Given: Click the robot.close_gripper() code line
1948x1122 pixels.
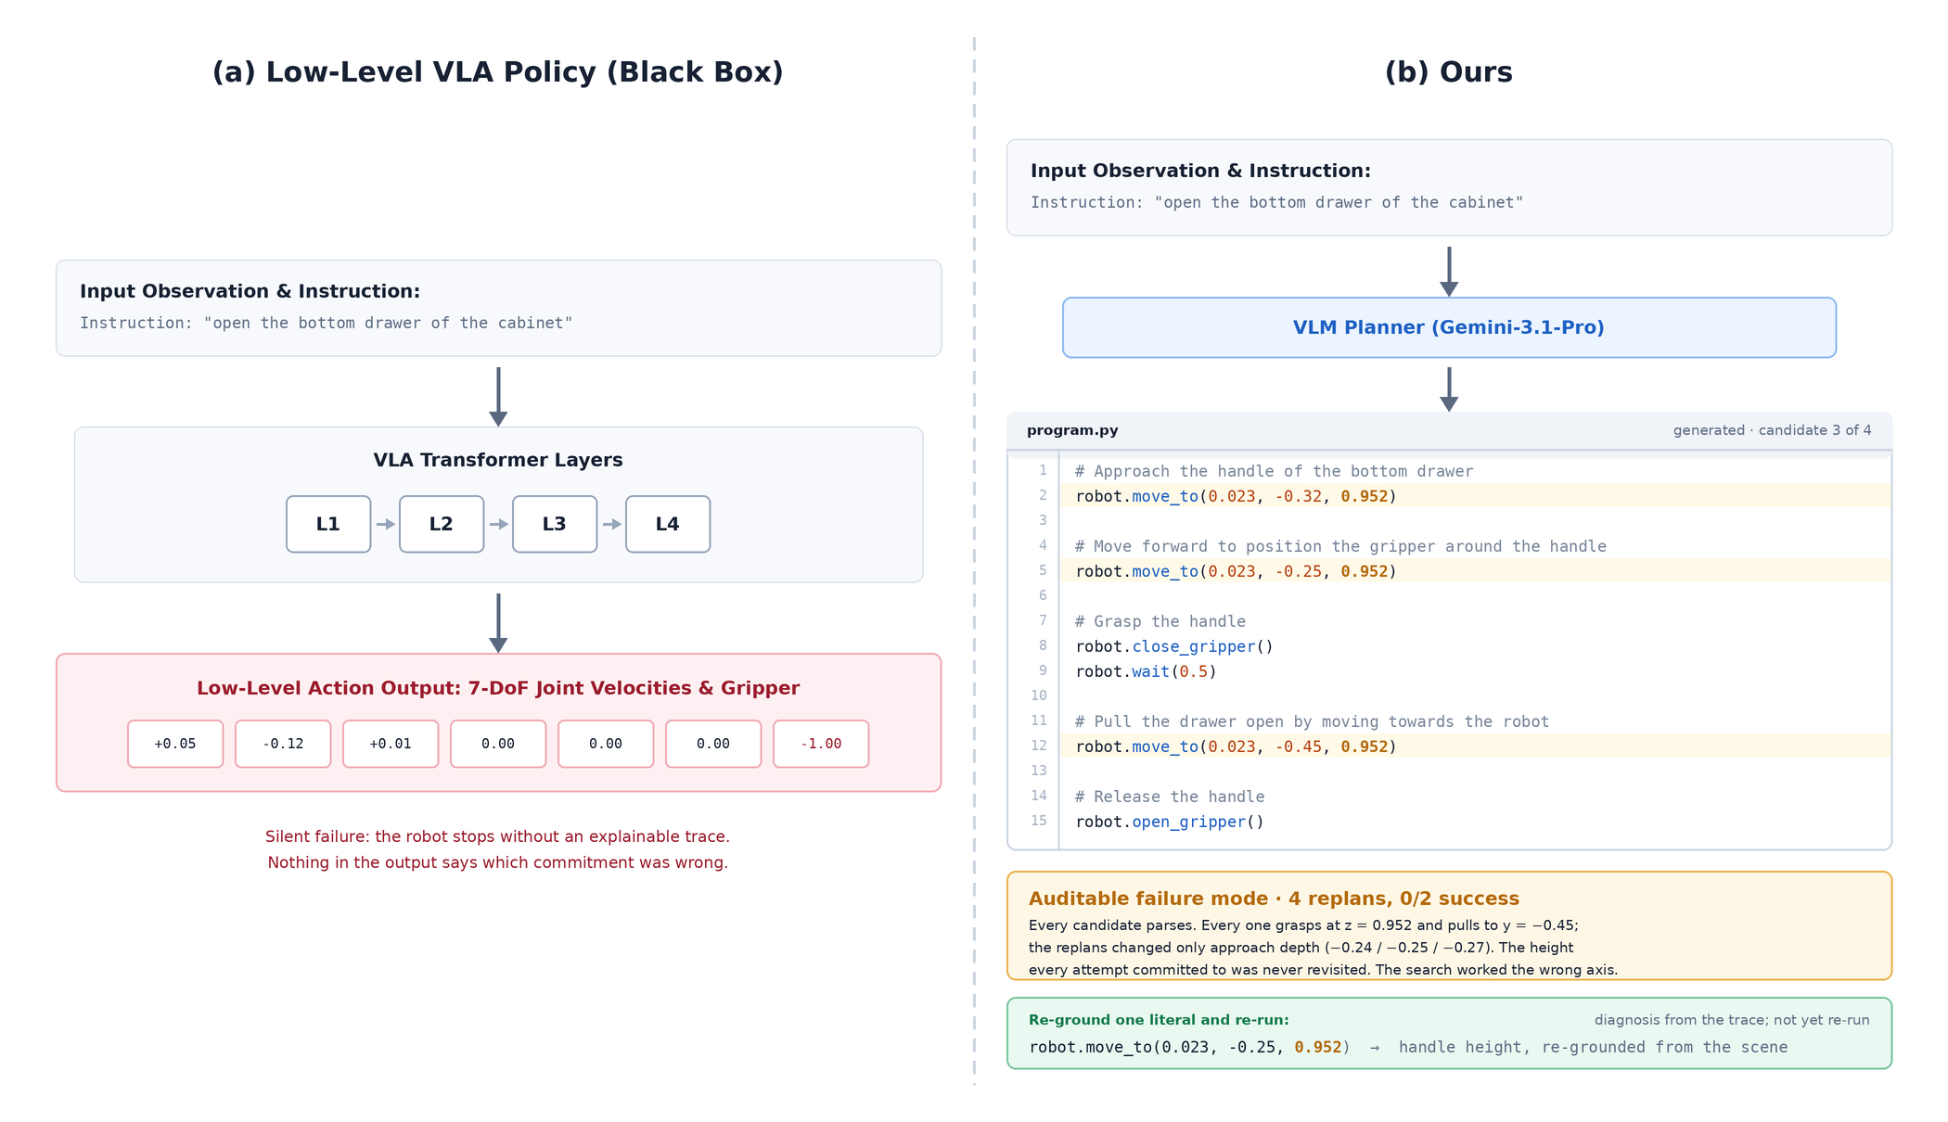Looking at the screenshot, I should (1174, 646).
